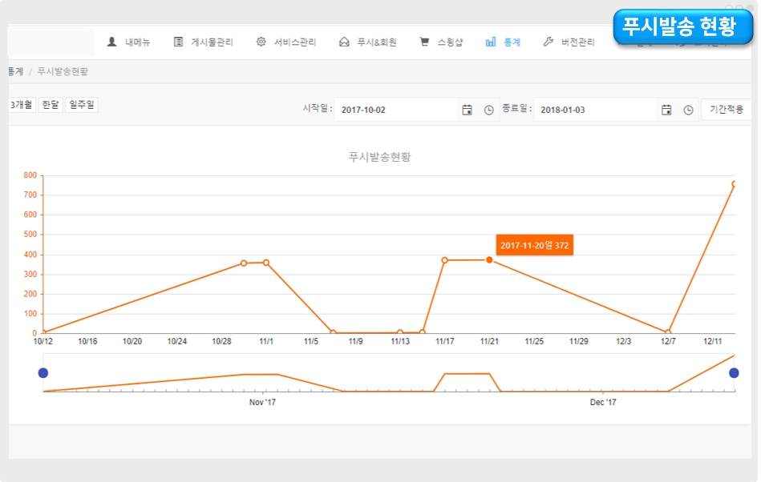Click the 종료일 date input field
The image size is (761, 482).
(x=594, y=110)
